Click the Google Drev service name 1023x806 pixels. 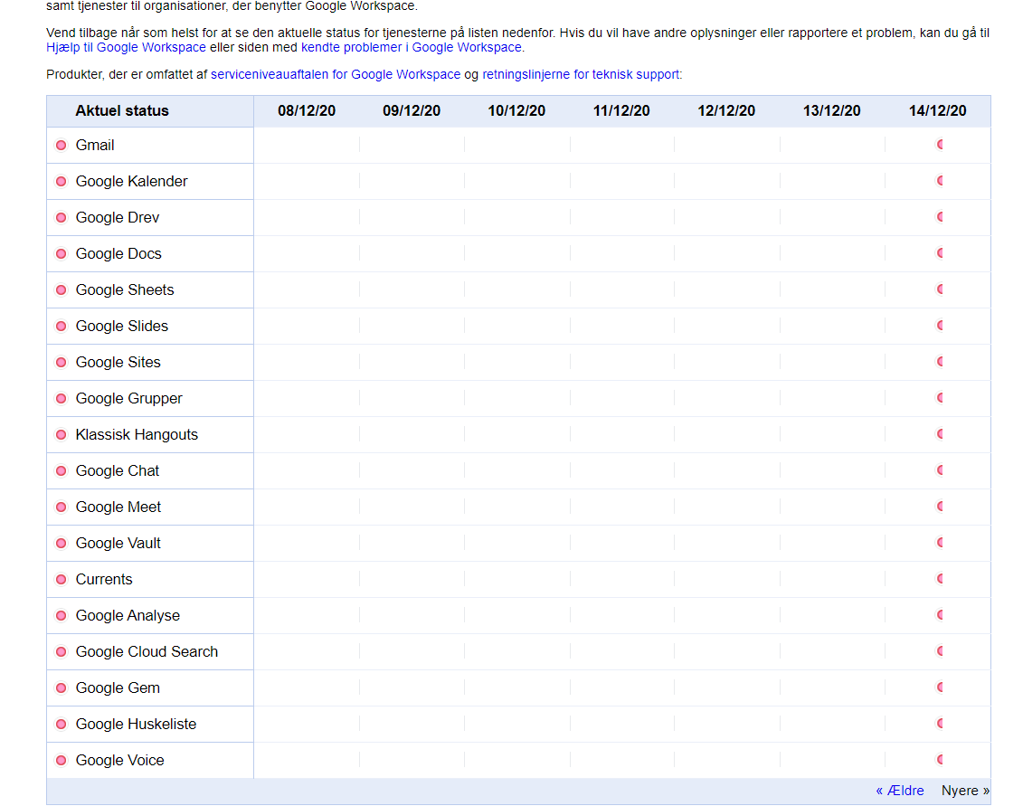118,218
